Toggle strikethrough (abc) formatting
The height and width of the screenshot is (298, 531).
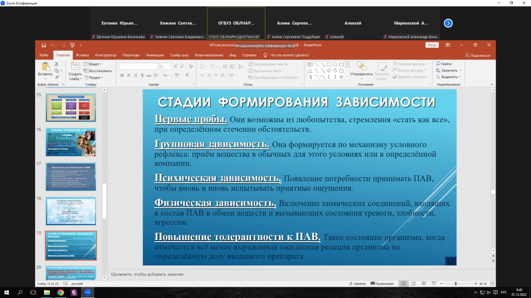click(148, 76)
